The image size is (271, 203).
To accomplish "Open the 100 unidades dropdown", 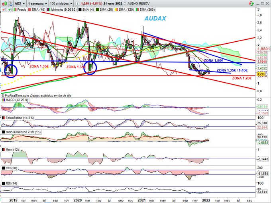I will pos(61,4).
